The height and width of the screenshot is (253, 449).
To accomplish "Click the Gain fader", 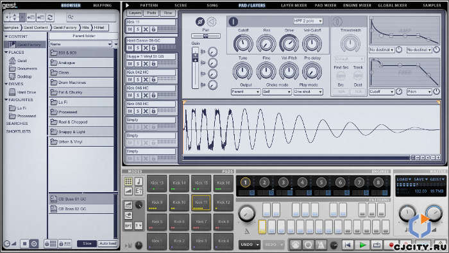I will tap(195, 68).
